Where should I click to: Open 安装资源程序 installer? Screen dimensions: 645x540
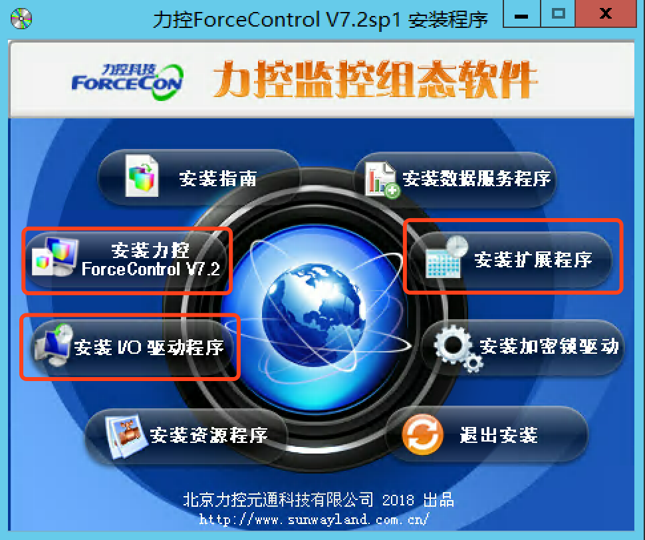(187, 436)
